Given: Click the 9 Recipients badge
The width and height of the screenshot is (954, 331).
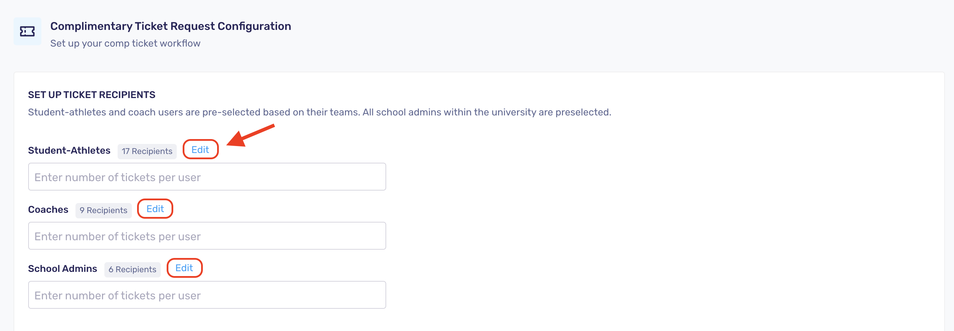Looking at the screenshot, I should (x=104, y=210).
